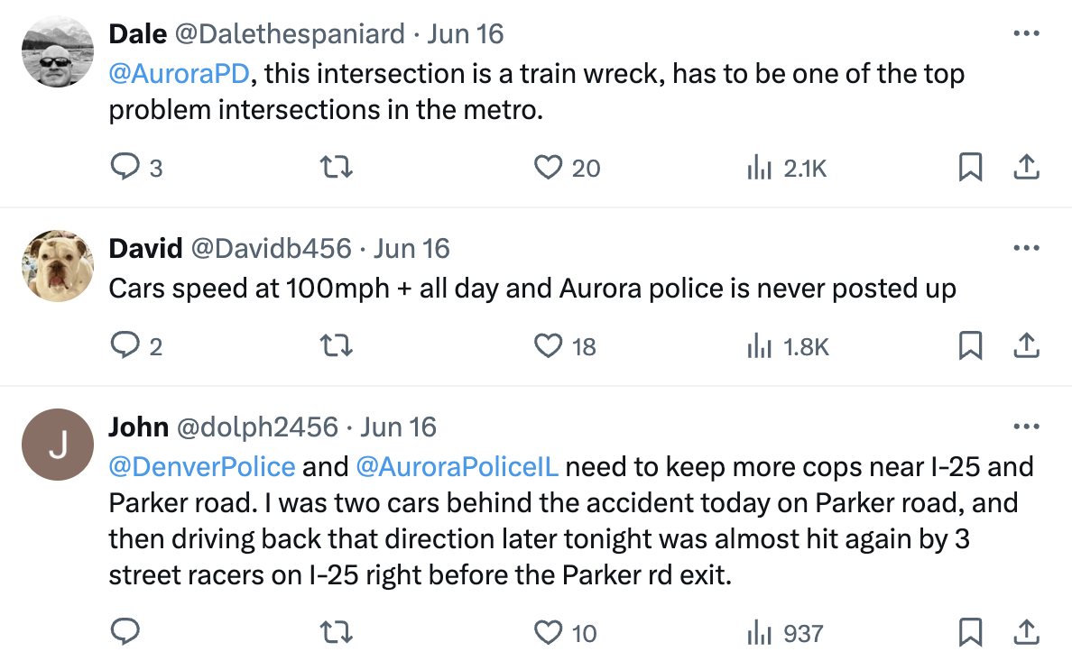Bookmark John's tweet
The height and width of the screenshot is (670, 1072).
pyautogui.click(x=970, y=633)
